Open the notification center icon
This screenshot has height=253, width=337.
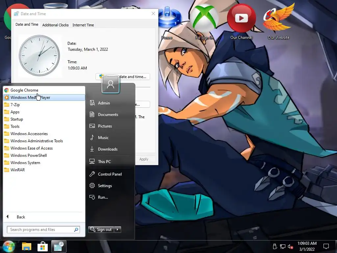pos(326,246)
